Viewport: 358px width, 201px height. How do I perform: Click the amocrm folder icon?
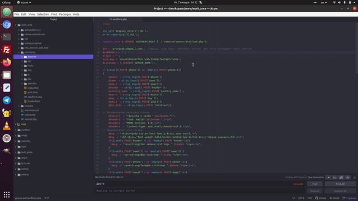pyautogui.click(x=25, y=57)
